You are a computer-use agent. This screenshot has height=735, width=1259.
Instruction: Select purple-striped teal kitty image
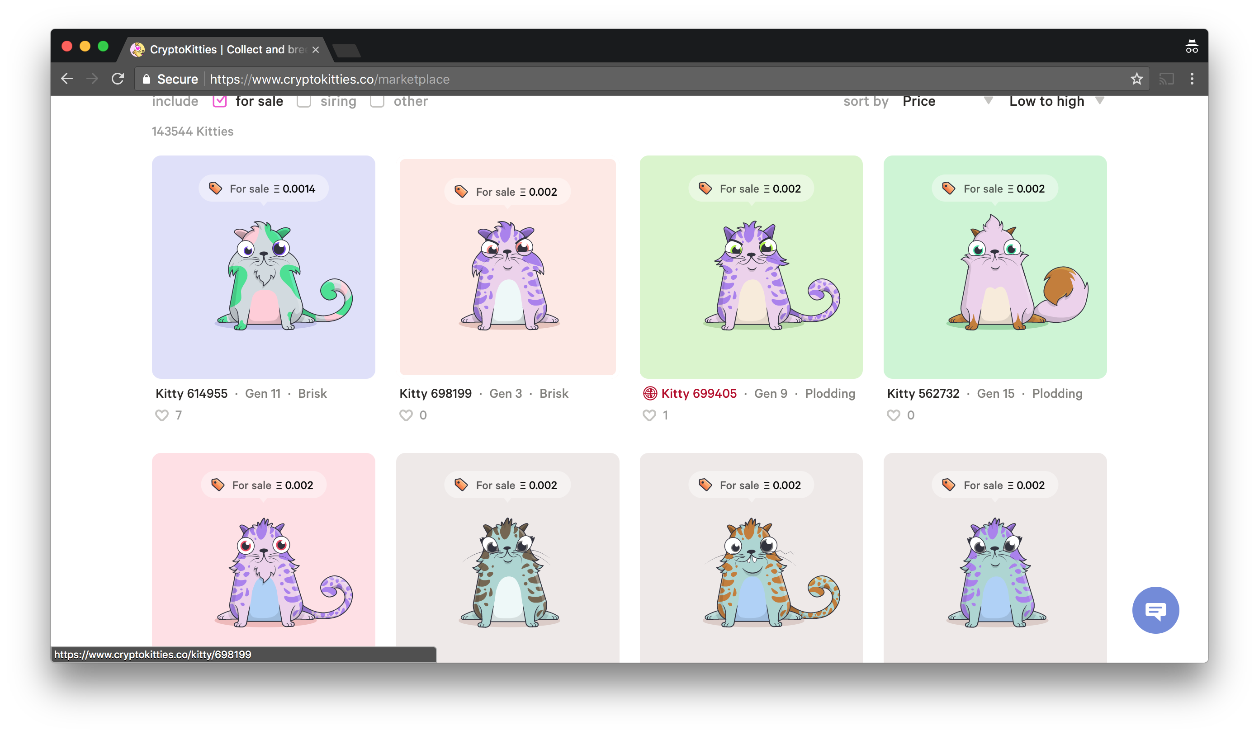996,573
